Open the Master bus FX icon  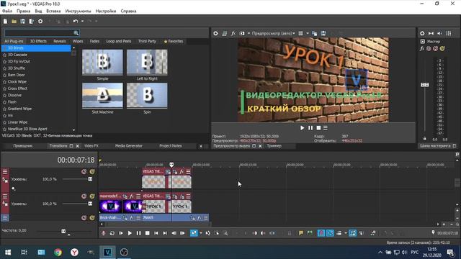point(422,49)
